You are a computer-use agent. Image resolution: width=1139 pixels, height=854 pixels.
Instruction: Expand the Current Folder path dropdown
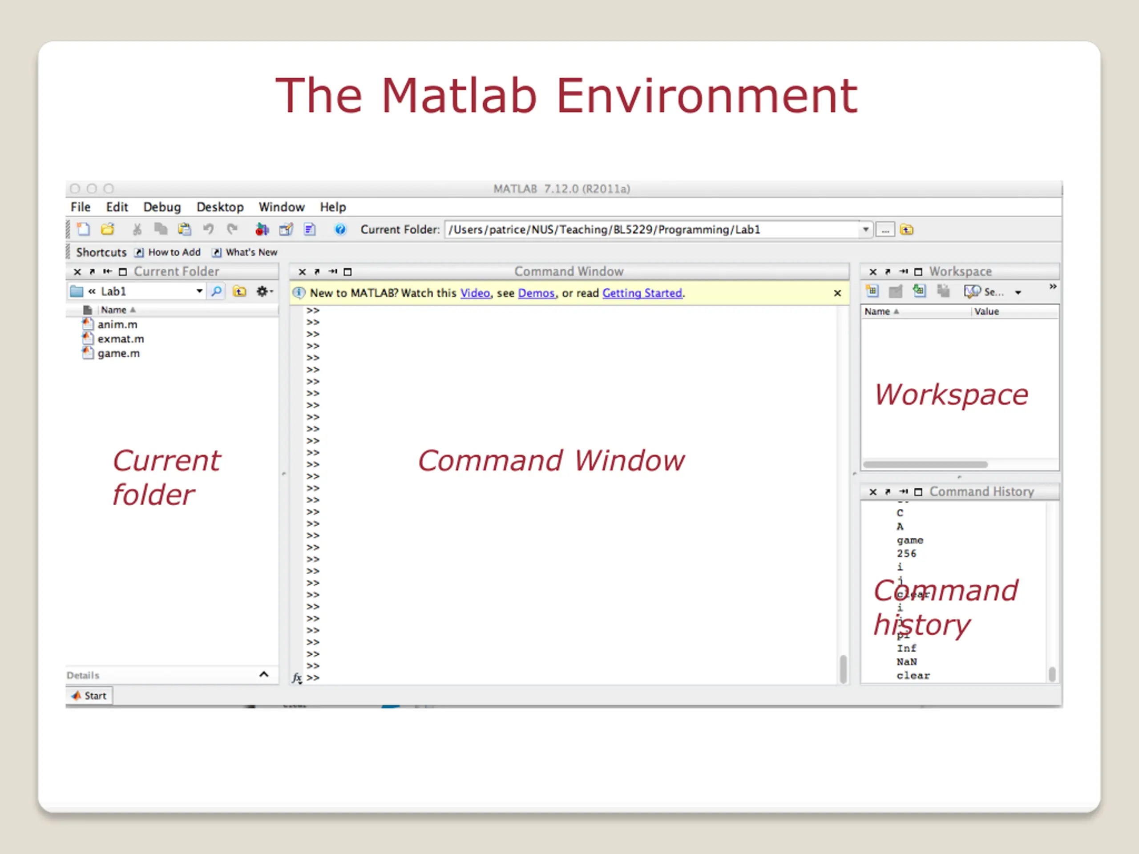point(865,230)
